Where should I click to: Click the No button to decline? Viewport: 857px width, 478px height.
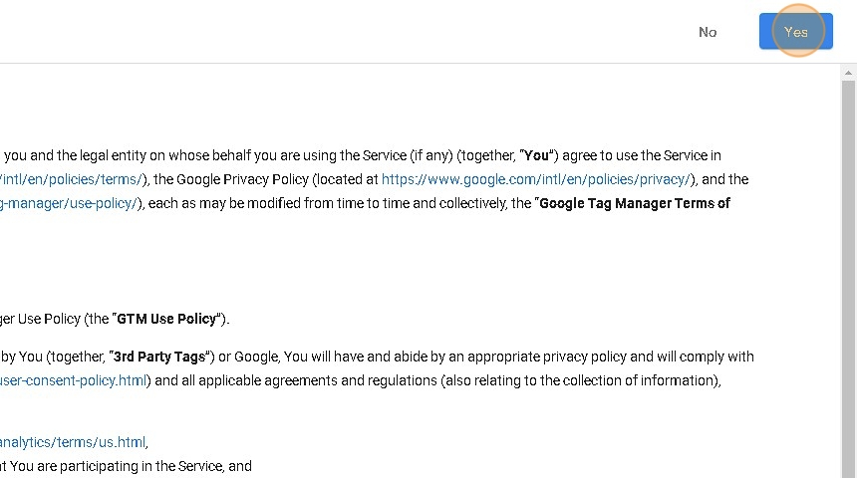point(708,32)
